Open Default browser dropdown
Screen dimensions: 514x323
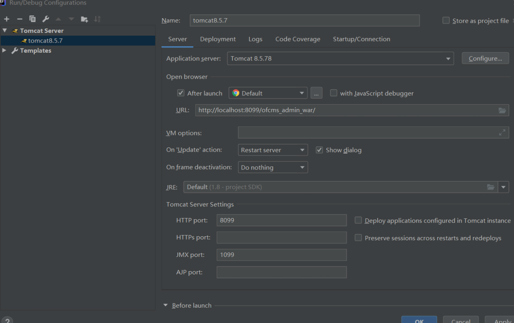[268, 93]
